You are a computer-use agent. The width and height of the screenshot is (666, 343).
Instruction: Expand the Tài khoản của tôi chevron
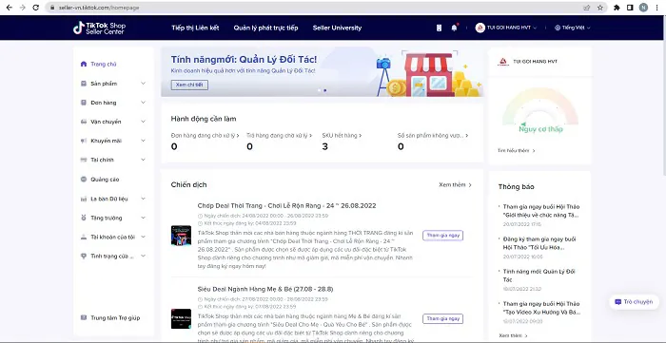point(143,237)
